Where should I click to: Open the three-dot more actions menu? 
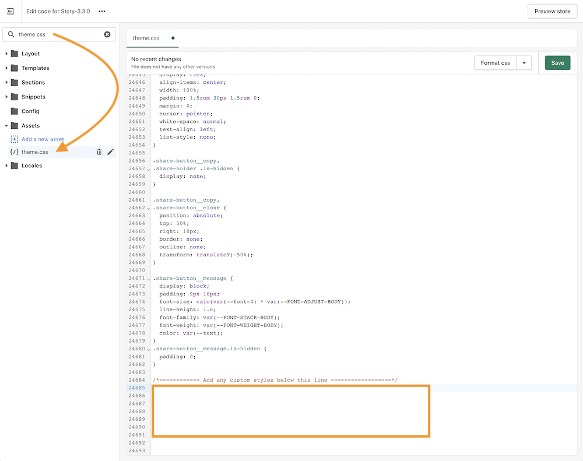tap(102, 11)
